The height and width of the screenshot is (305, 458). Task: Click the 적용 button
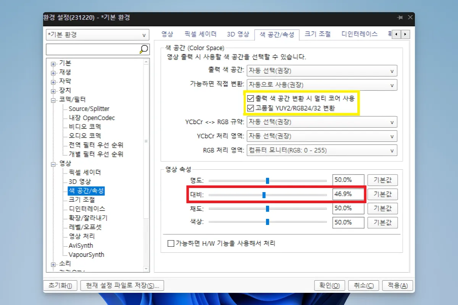pyautogui.click(x=397, y=285)
